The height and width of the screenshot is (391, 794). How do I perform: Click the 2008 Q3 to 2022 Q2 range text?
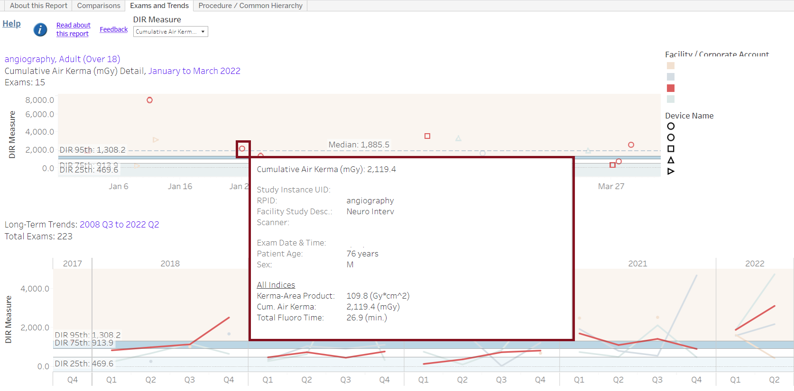click(x=120, y=225)
